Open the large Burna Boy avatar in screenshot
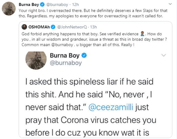Image resolution: width=177 pixels, height=139 pixels. (x=36, y=61)
